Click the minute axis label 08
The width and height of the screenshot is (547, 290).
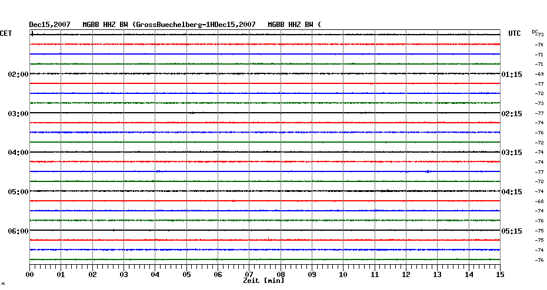(x=281, y=275)
